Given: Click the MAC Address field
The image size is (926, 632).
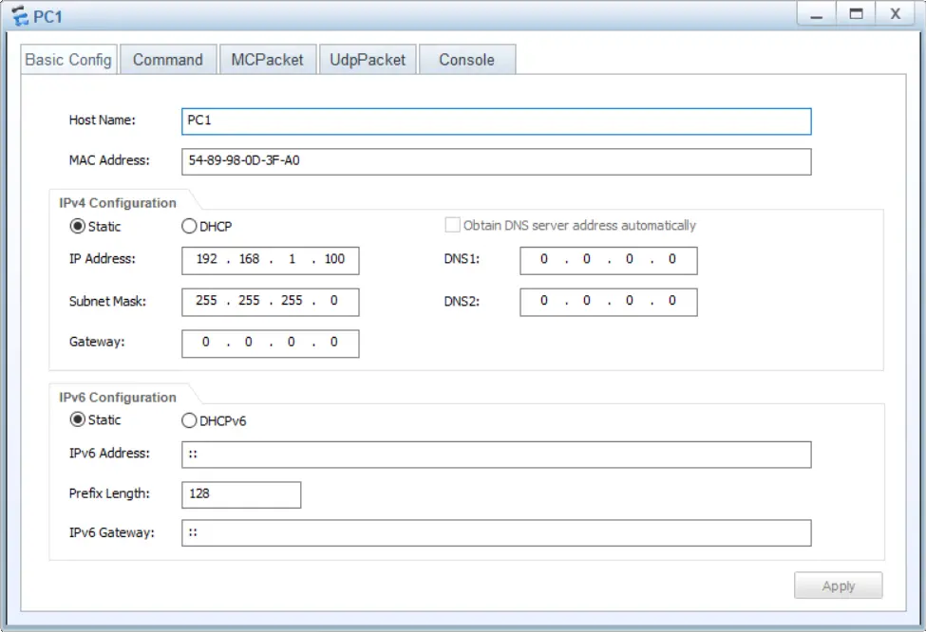Looking at the screenshot, I should point(496,161).
